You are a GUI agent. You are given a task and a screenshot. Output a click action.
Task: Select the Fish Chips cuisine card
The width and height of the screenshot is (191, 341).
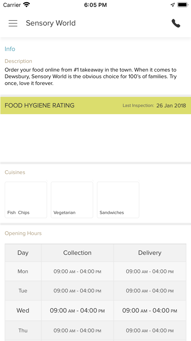click(26, 200)
